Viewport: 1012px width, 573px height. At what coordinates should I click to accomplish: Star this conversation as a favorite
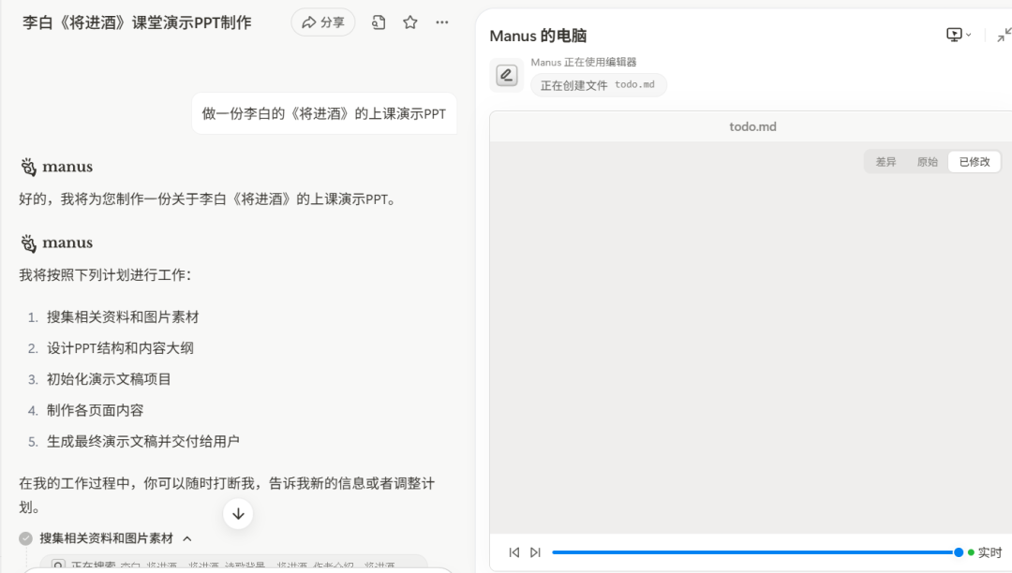(x=409, y=22)
